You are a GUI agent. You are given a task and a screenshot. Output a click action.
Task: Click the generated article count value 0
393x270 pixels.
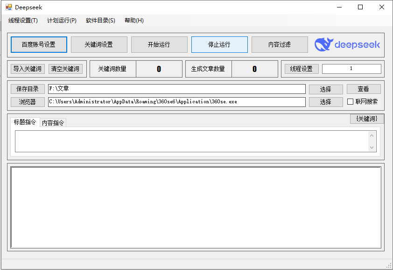255,69
